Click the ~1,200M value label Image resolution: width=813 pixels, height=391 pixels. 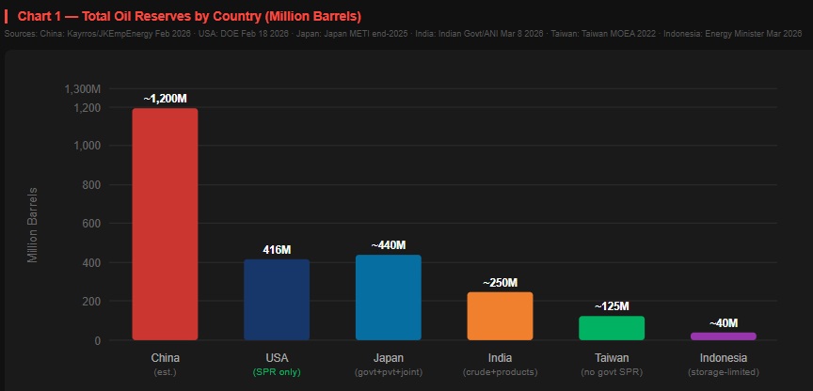[x=165, y=99]
